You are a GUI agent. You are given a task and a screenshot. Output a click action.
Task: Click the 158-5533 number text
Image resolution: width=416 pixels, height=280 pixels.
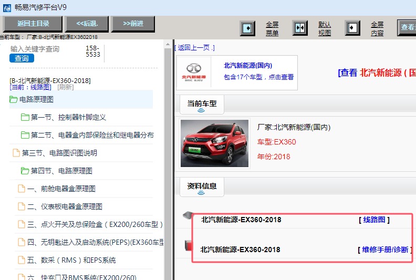click(93, 51)
